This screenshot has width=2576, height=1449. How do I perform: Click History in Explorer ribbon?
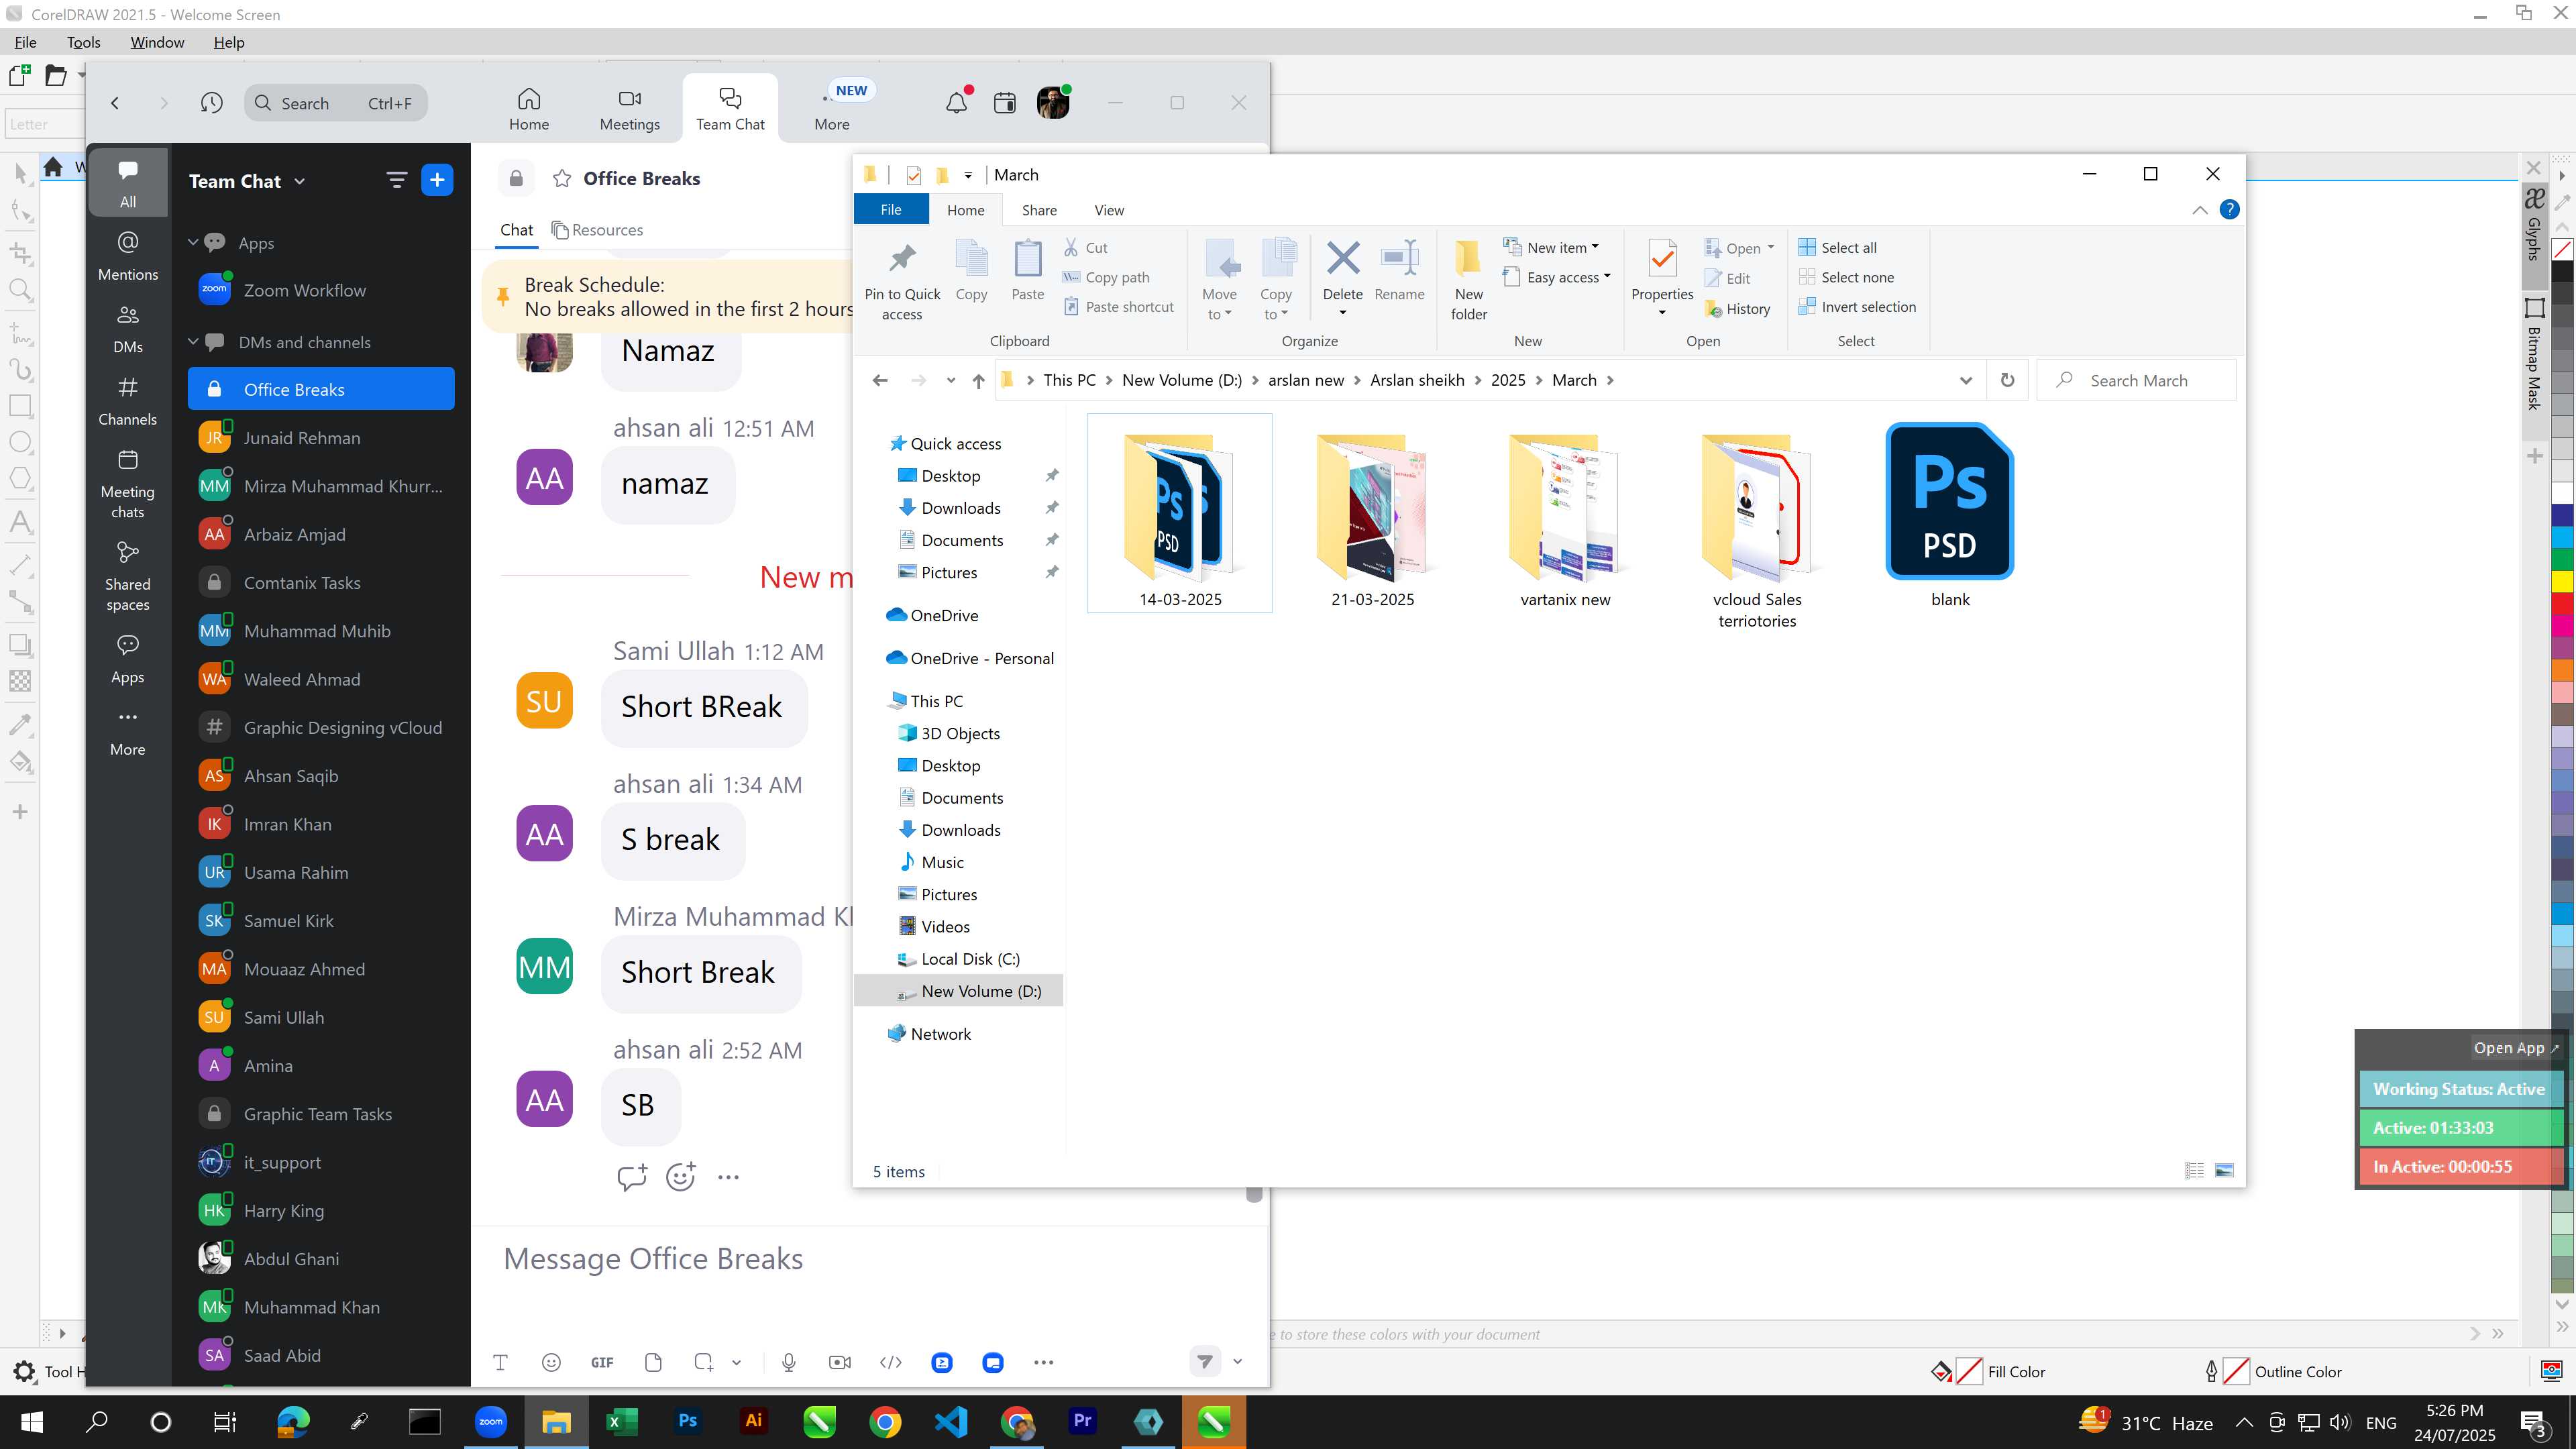[1738, 308]
